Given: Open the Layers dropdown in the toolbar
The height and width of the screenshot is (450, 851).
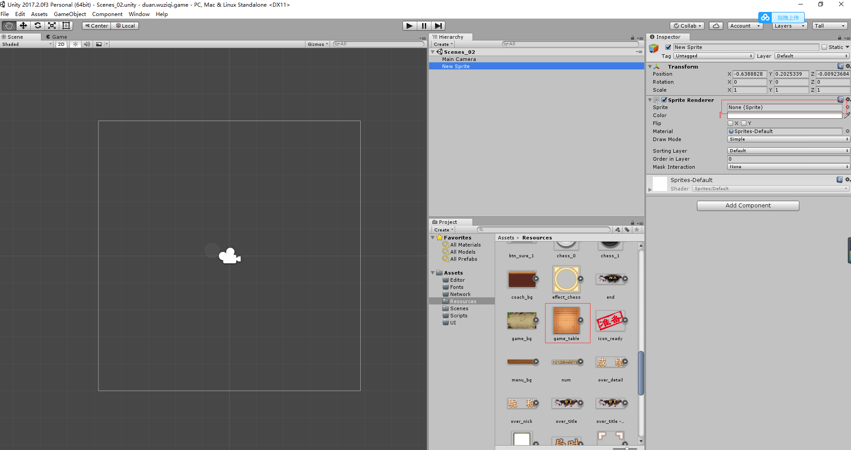Looking at the screenshot, I should point(789,25).
